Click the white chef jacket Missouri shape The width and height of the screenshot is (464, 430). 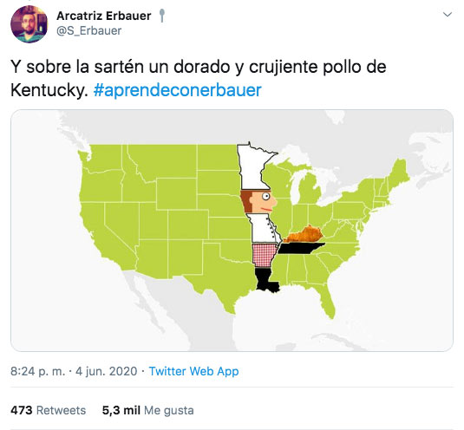click(264, 228)
